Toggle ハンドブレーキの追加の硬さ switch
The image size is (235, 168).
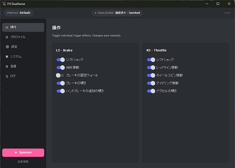(x=60, y=91)
